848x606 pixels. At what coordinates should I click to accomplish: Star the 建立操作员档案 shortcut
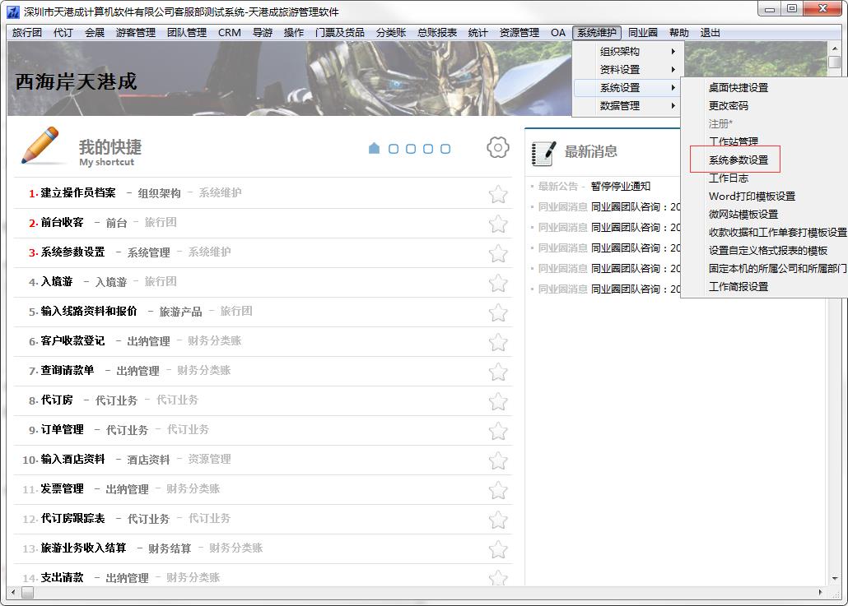tap(497, 194)
